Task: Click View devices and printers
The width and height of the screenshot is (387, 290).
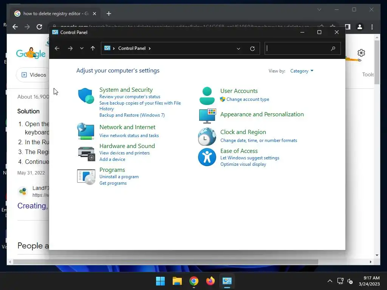Action: point(124,153)
